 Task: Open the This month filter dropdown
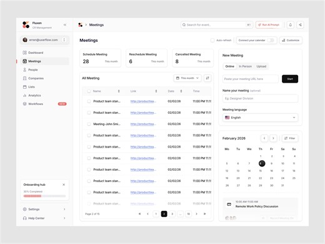187,78
